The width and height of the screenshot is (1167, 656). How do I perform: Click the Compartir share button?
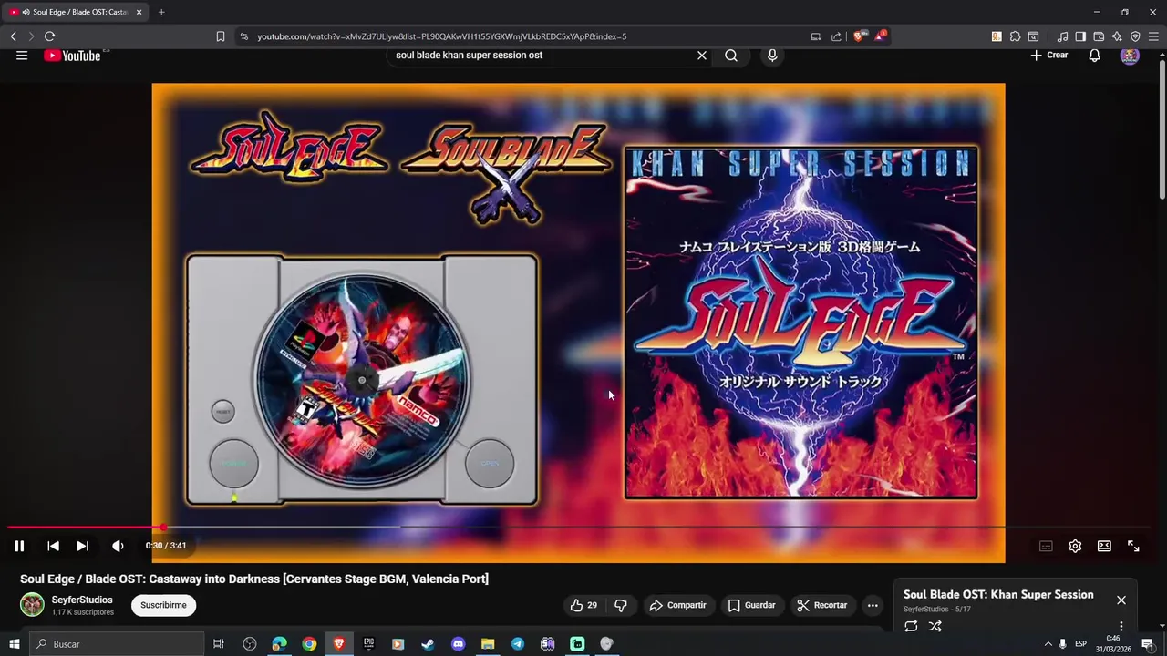click(677, 605)
